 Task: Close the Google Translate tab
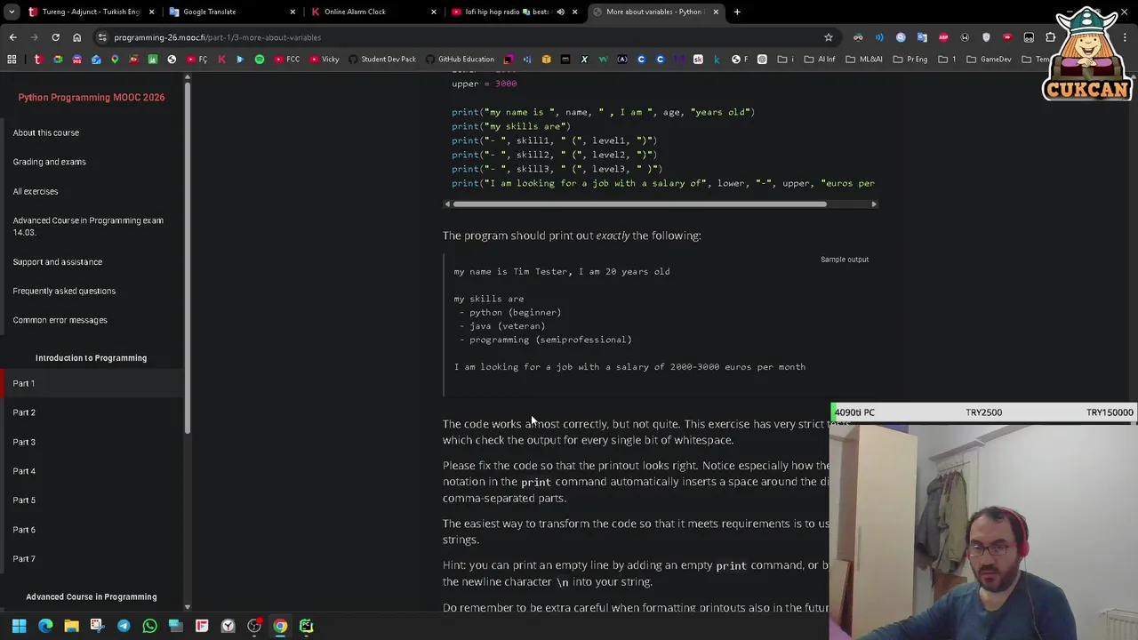point(293,12)
